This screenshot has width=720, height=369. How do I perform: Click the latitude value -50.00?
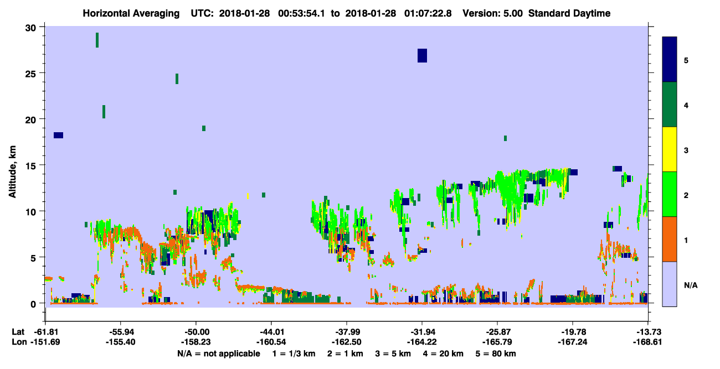click(x=196, y=332)
